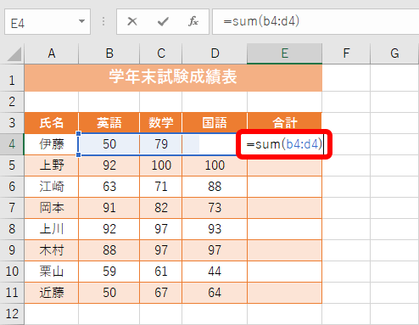Select column C header
Viewport: 419px width, 325px height.
(161, 53)
